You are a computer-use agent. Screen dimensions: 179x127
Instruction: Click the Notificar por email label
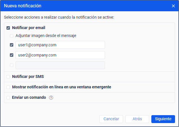click(29, 28)
